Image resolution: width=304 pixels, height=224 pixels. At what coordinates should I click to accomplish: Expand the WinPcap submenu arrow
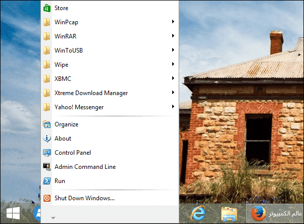tap(173, 22)
